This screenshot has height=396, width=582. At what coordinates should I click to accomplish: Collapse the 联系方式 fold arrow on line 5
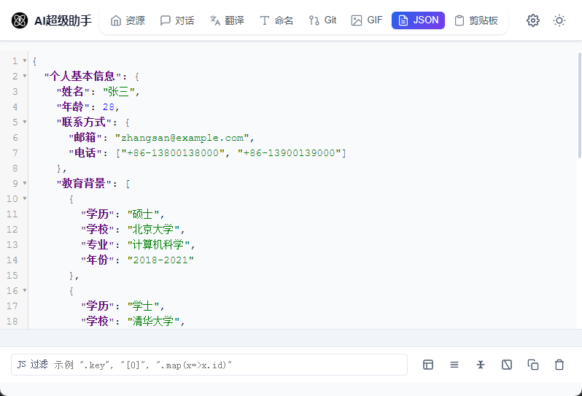point(25,122)
